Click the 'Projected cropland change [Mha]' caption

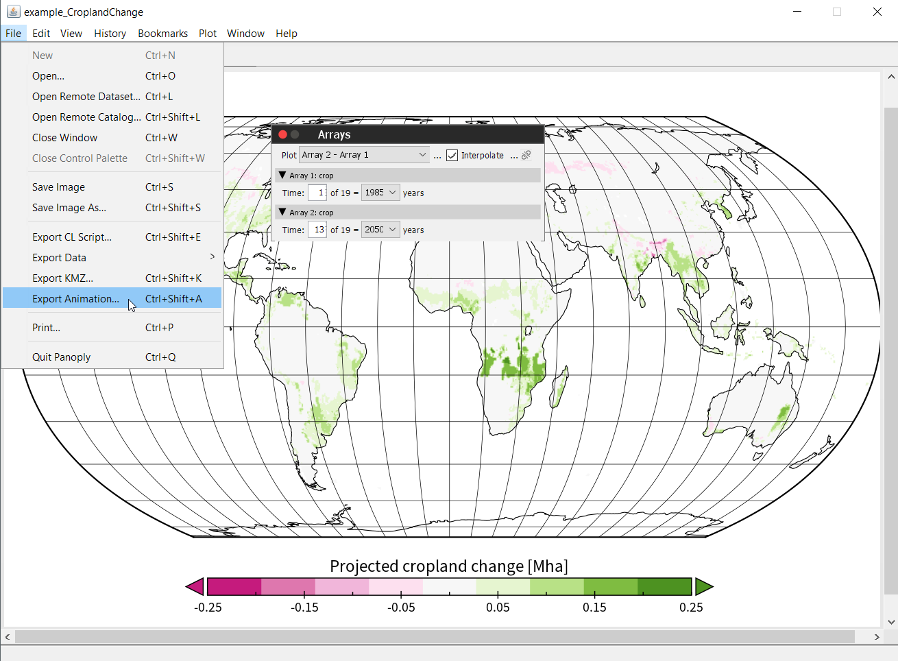pos(449,566)
